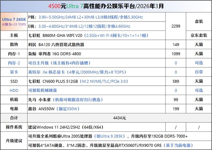
Task: Click the '盒装' cell
Action: pyautogui.click(x=199, y=22)
